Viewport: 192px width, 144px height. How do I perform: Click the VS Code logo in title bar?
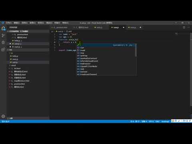click(2, 23)
